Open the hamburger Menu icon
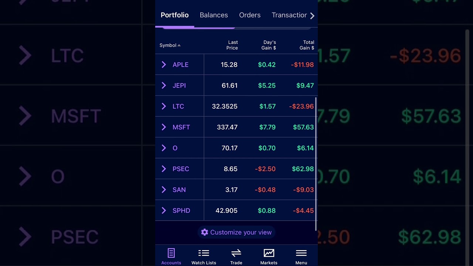This screenshot has width=473, height=266. 301,253
